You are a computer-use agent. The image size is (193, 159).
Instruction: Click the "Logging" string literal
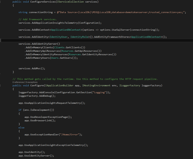(x=99, y=92)
